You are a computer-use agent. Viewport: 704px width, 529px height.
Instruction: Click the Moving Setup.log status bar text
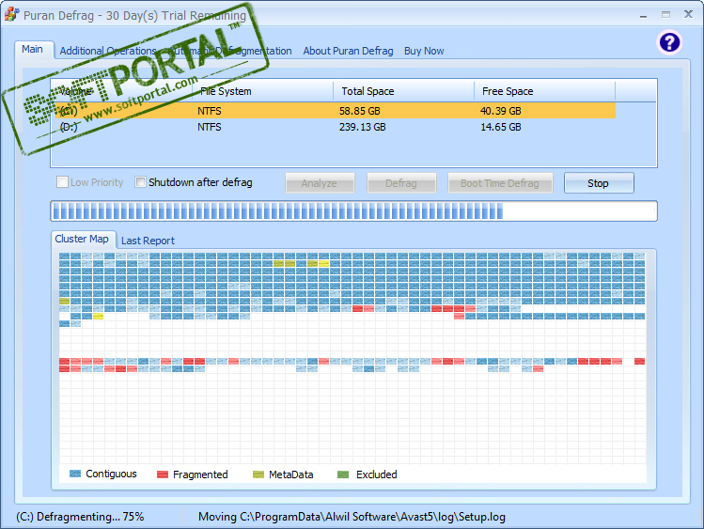point(352,517)
